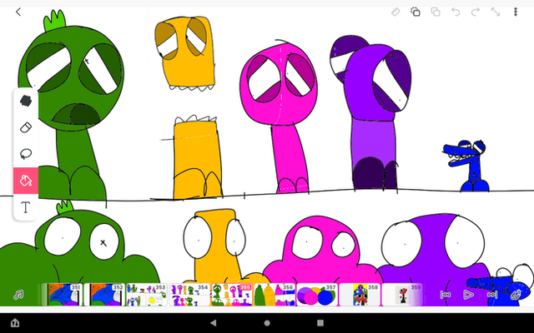Select frame 357 thumbnail
534x333 pixels.
pyautogui.click(x=317, y=295)
